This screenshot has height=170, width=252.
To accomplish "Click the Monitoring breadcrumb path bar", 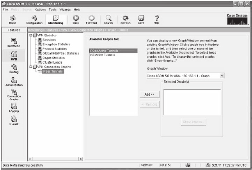I will [x=139, y=30].
